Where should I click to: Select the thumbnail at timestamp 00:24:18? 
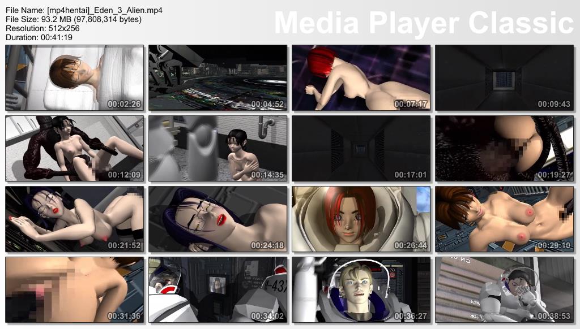tap(218, 219)
